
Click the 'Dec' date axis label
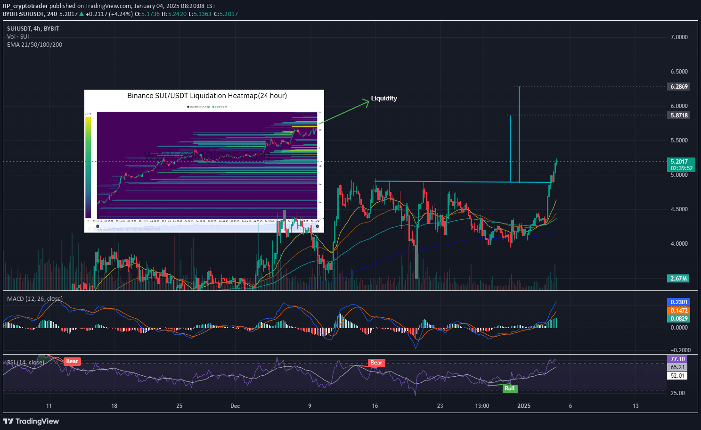click(x=235, y=406)
